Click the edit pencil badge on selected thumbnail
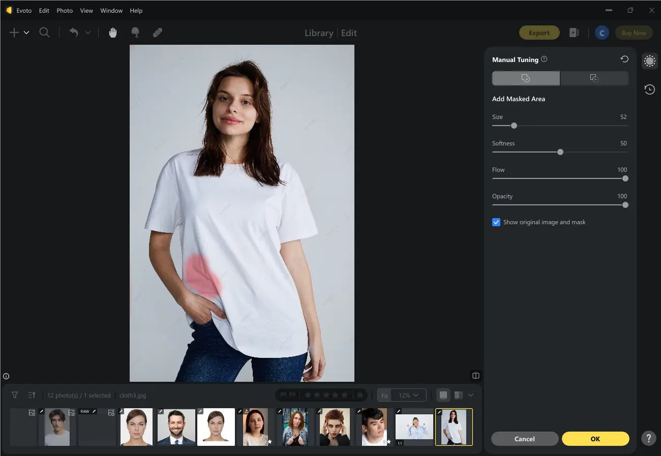The image size is (661, 456). coord(440,412)
